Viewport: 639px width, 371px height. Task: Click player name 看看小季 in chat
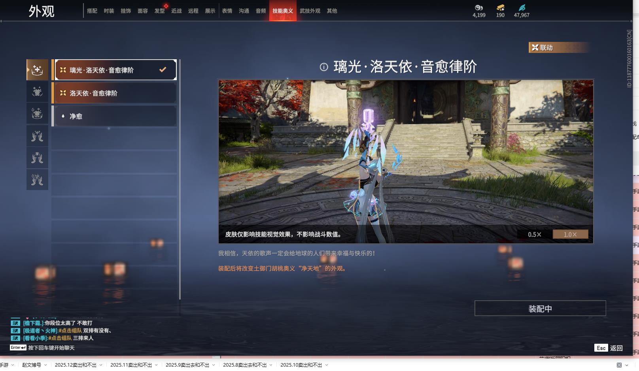35,338
